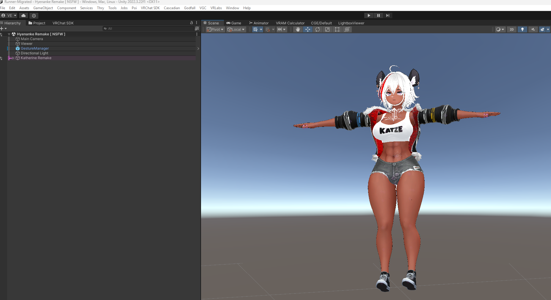The height and width of the screenshot is (300, 551).
Task: Toggle scene effects (skybox, fog)
Action: [x=542, y=29]
